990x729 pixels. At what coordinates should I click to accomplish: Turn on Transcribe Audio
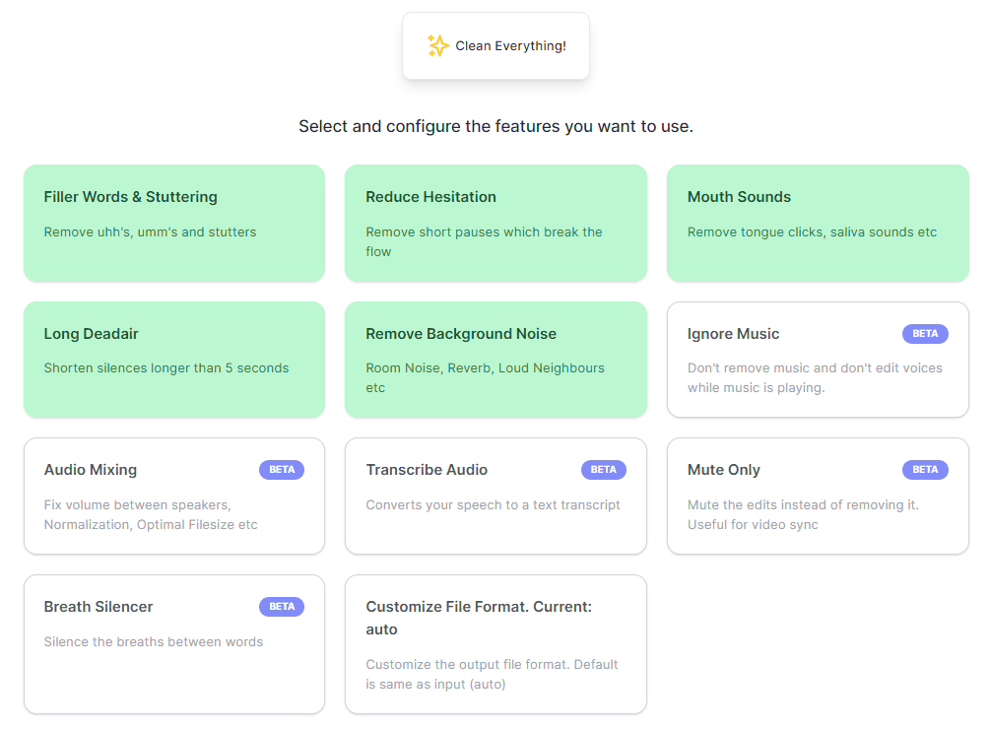click(x=495, y=497)
